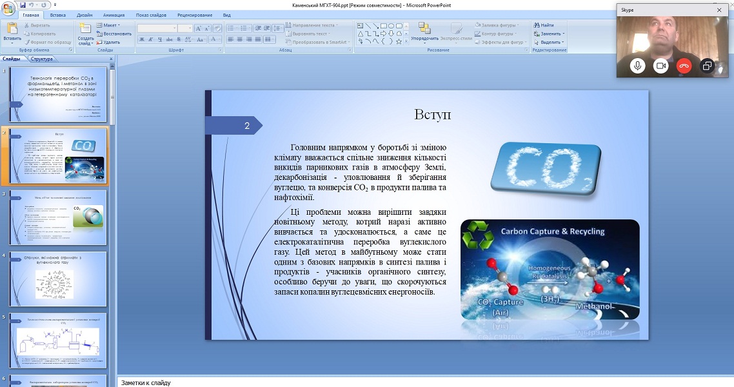Align text to the right
The image size is (734, 387).
(x=248, y=39)
